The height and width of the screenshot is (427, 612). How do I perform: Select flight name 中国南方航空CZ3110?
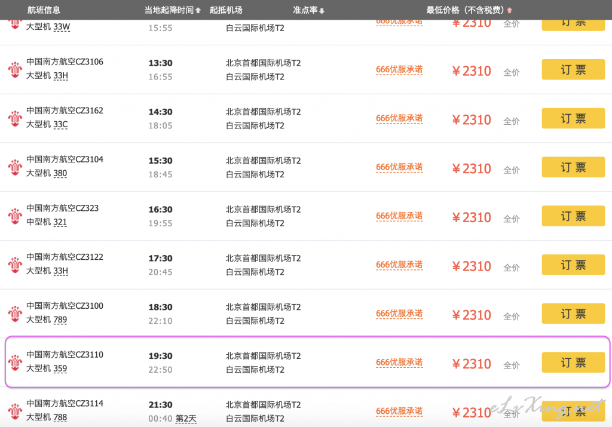[x=65, y=355]
